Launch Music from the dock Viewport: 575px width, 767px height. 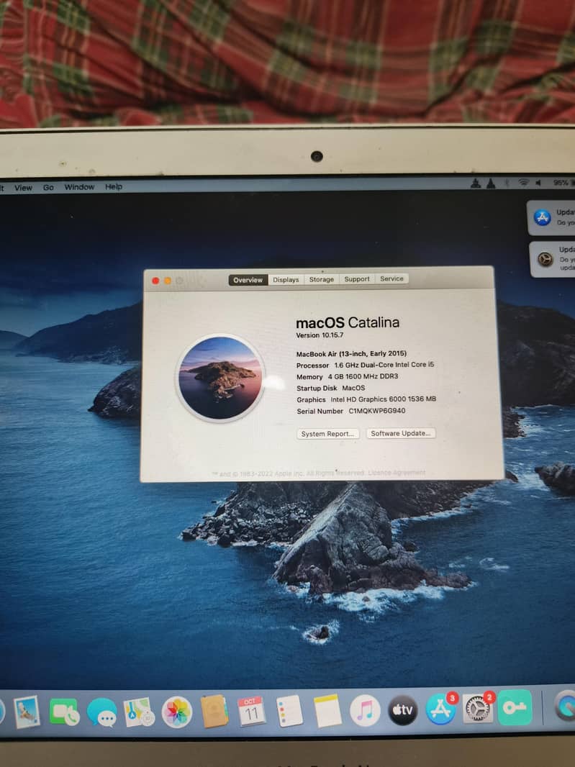(365, 710)
